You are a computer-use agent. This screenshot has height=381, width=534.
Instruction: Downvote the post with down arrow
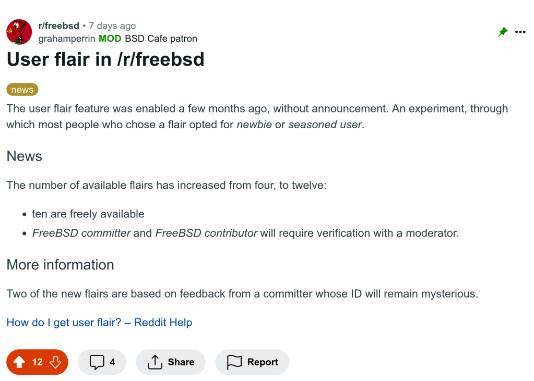click(x=55, y=362)
